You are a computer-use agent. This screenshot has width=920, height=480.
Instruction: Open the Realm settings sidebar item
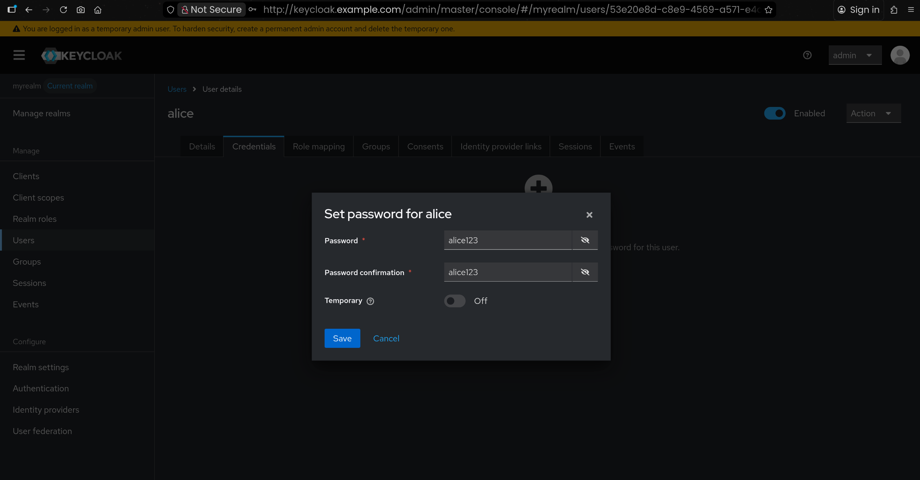coord(41,367)
